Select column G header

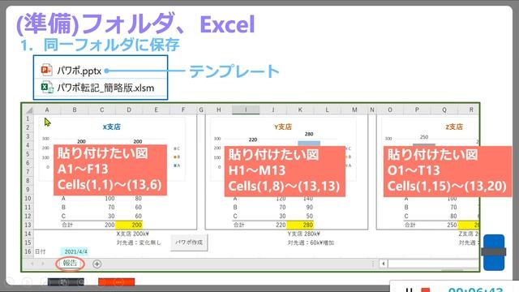tap(201, 110)
